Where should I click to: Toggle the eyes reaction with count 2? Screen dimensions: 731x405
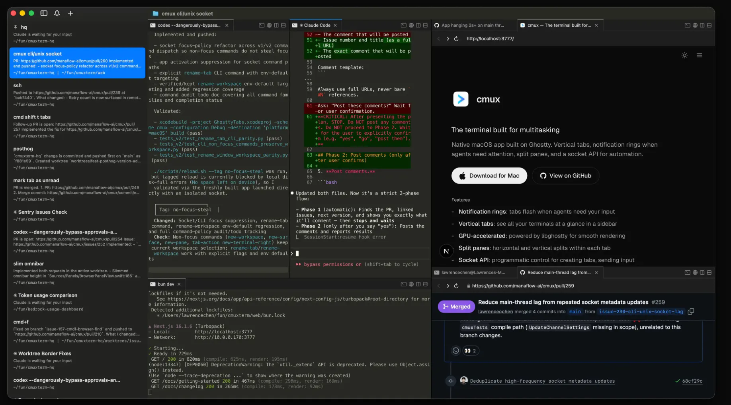coord(470,351)
